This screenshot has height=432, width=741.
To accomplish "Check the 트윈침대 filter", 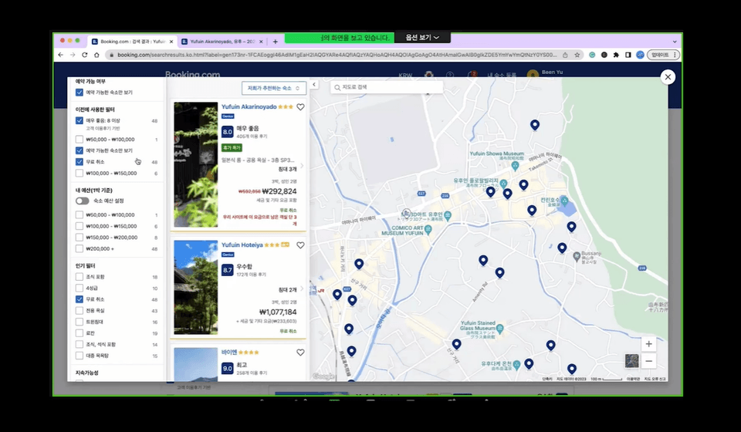I will click(80, 322).
